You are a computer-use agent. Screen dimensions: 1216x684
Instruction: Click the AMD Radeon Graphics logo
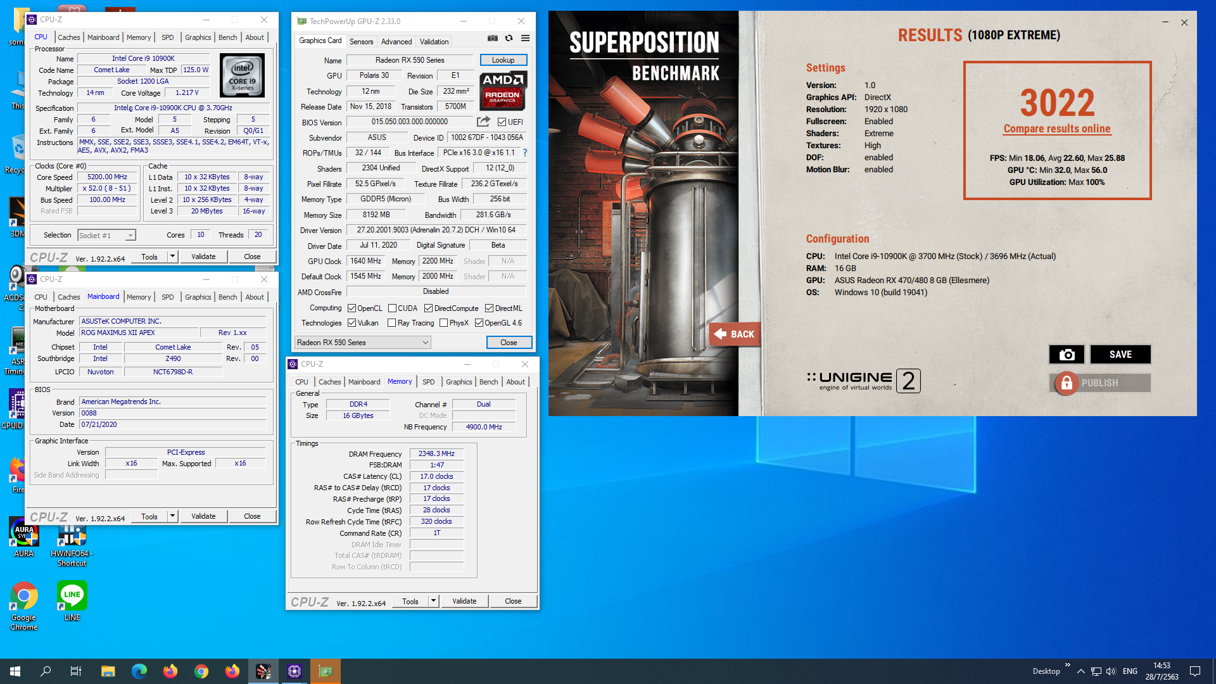click(x=503, y=91)
